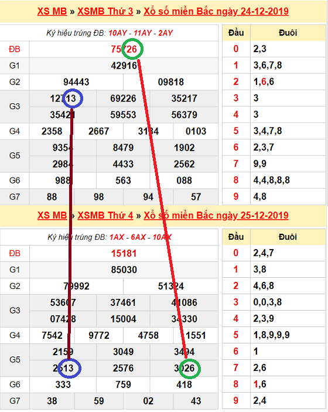Viewport: 328px width, 412px height.
Task: Click G6 number 759 in bottom table
Action: coord(123,384)
